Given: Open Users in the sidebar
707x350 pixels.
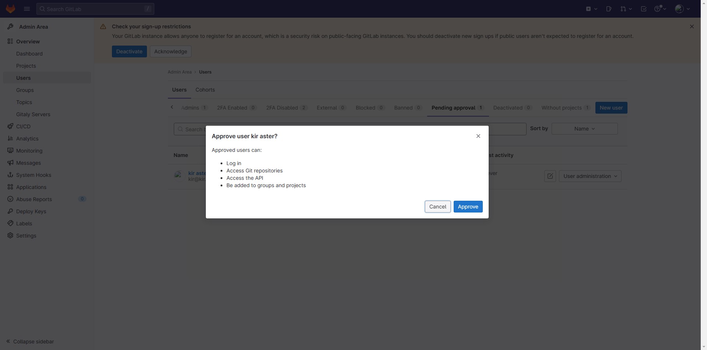Looking at the screenshot, I should coord(47,78).
